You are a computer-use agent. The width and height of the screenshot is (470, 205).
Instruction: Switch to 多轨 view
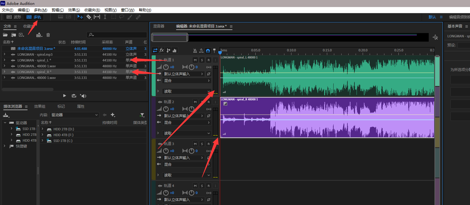click(33, 17)
